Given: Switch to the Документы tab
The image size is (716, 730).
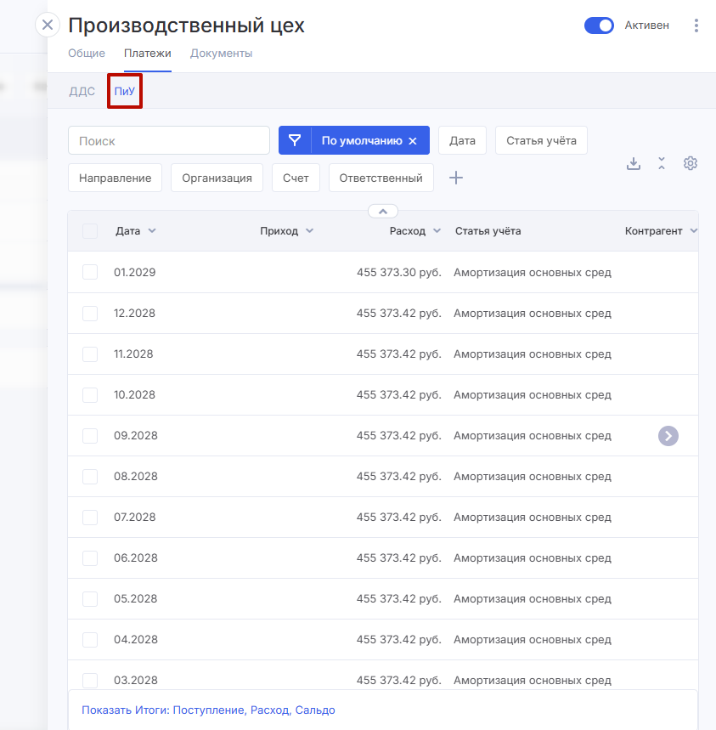Looking at the screenshot, I should coord(221,54).
